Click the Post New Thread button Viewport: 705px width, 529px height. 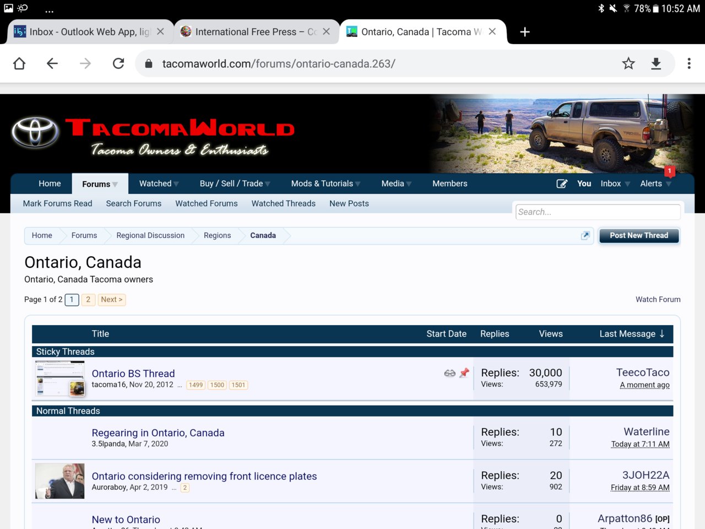(639, 235)
